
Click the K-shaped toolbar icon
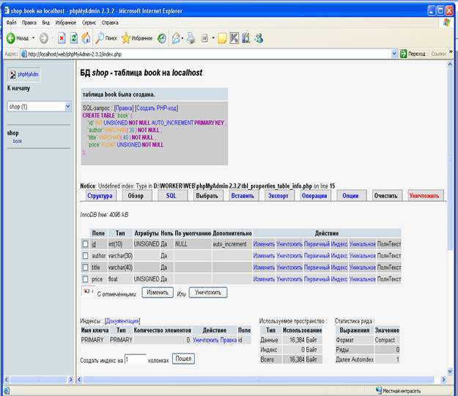click(x=234, y=38)
